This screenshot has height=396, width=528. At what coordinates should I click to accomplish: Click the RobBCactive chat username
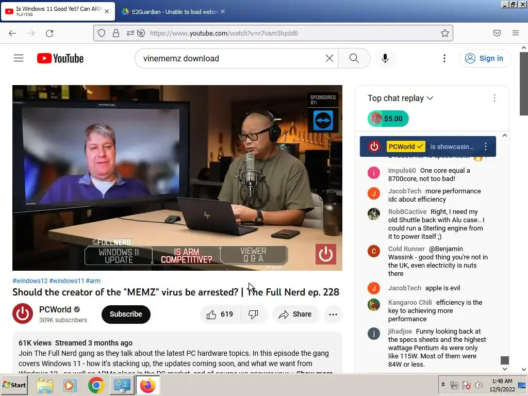click(x=407, y=211)
